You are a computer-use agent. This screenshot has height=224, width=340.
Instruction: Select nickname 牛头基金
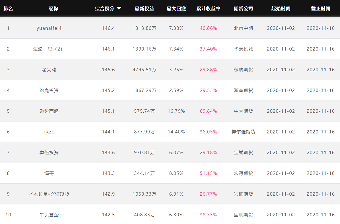point(49,215)
